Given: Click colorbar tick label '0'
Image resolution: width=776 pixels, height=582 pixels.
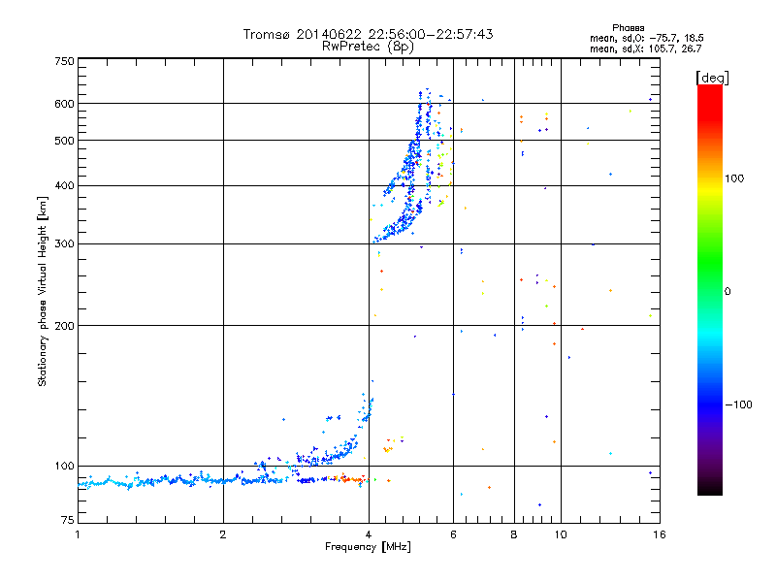Looking at the screenshot, I should coord(727,292).
